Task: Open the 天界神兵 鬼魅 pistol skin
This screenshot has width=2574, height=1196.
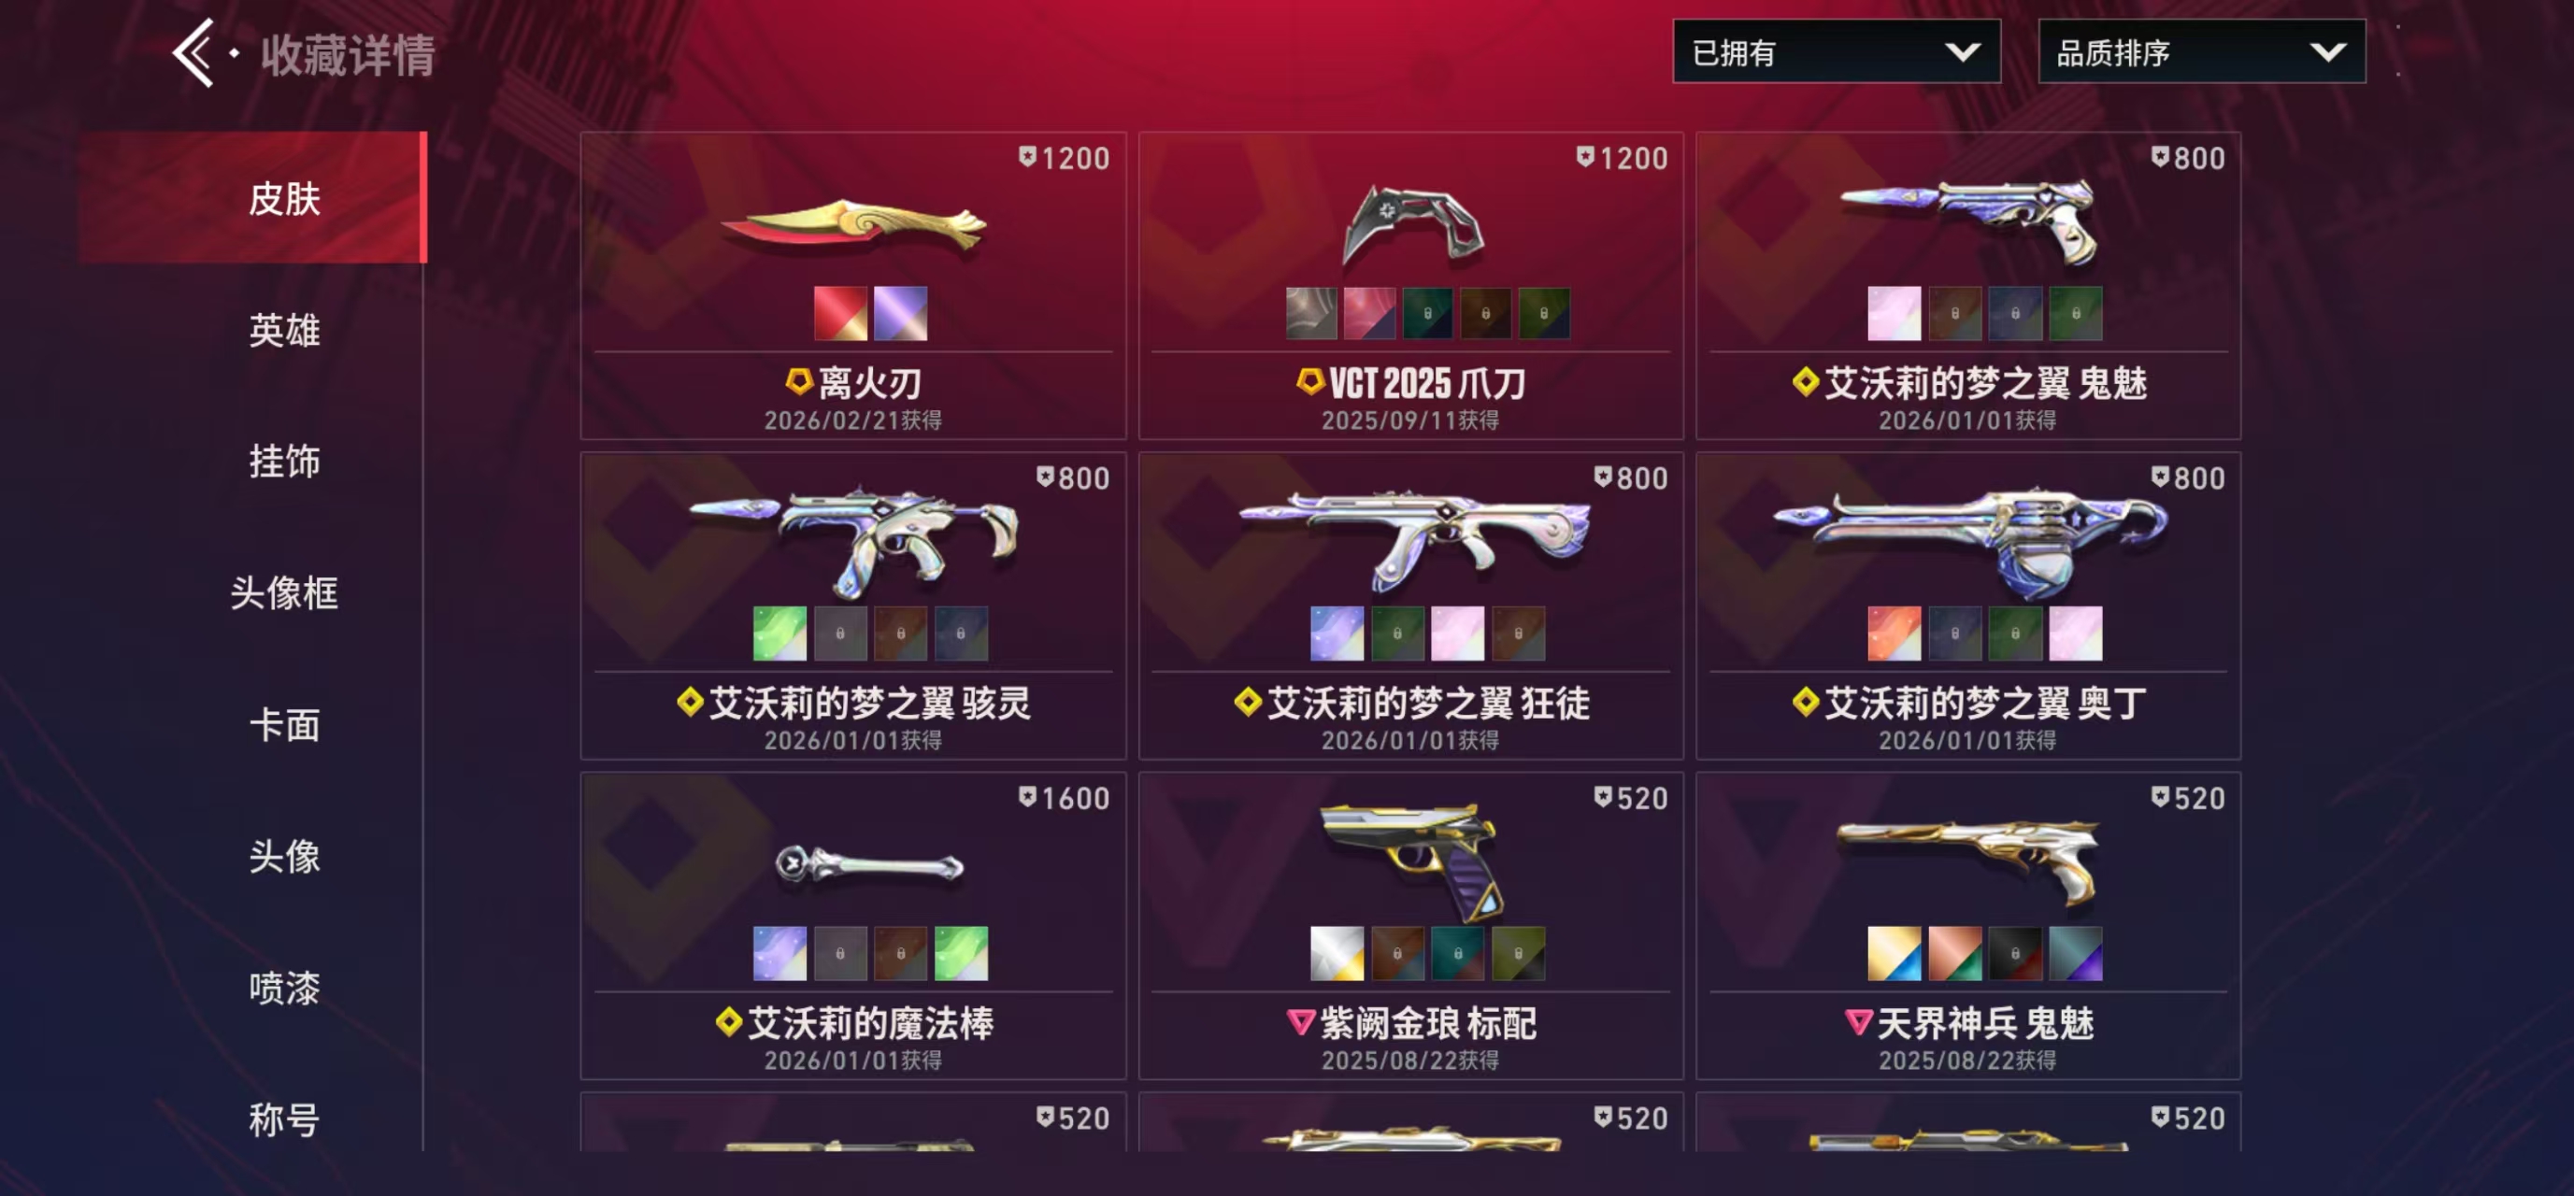Action: [1967, 860]
